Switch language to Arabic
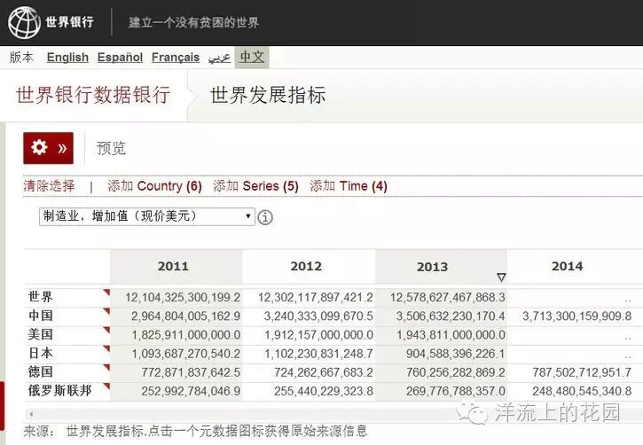Viewport: 643px width, 445px height. pos(219,58)
